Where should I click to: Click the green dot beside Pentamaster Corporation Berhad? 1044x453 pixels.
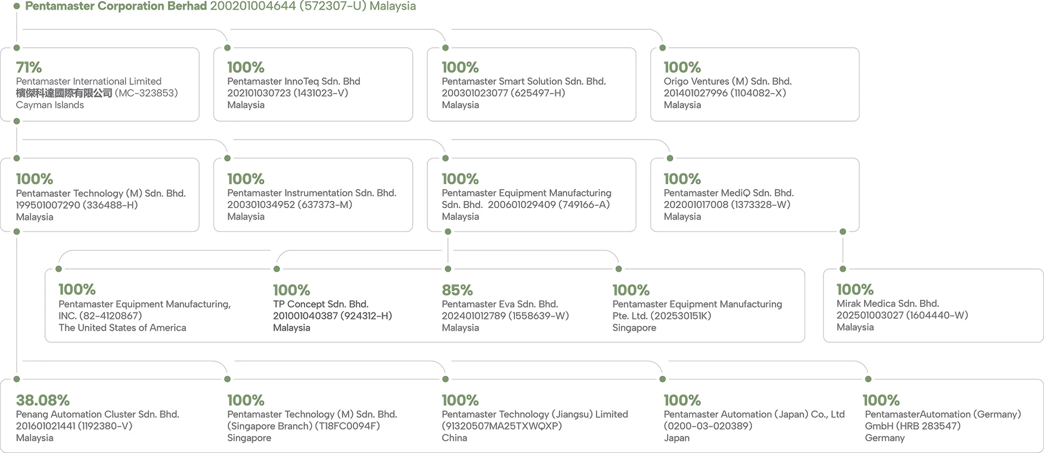[17, 7]
